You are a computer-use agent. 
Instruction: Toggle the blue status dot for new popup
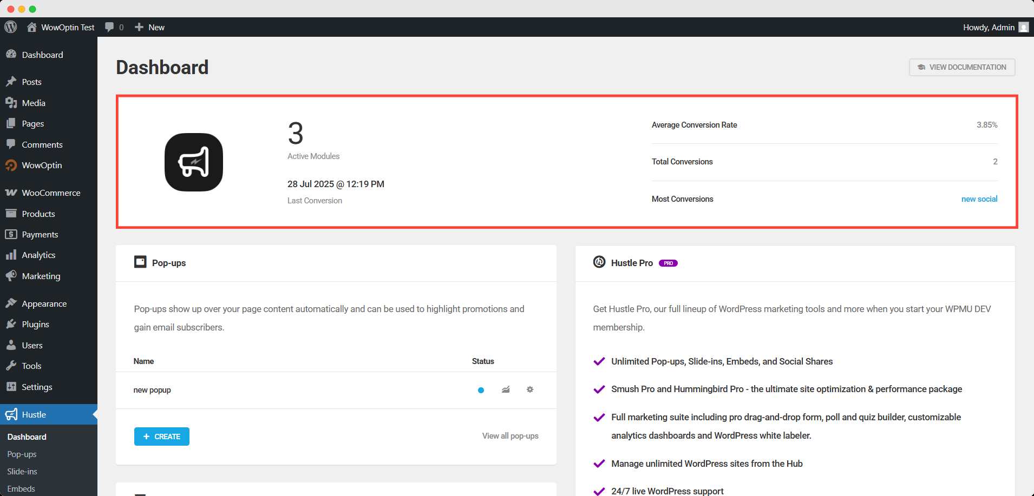[x=481, y=390]
